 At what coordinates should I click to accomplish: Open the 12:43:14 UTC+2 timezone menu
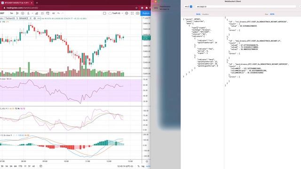pos(125,166)
